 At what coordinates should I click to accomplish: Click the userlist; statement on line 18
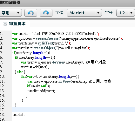point(18,115)
